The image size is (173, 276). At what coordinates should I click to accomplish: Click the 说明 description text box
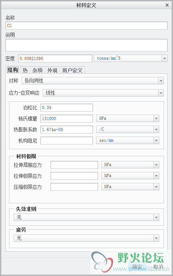86,45
